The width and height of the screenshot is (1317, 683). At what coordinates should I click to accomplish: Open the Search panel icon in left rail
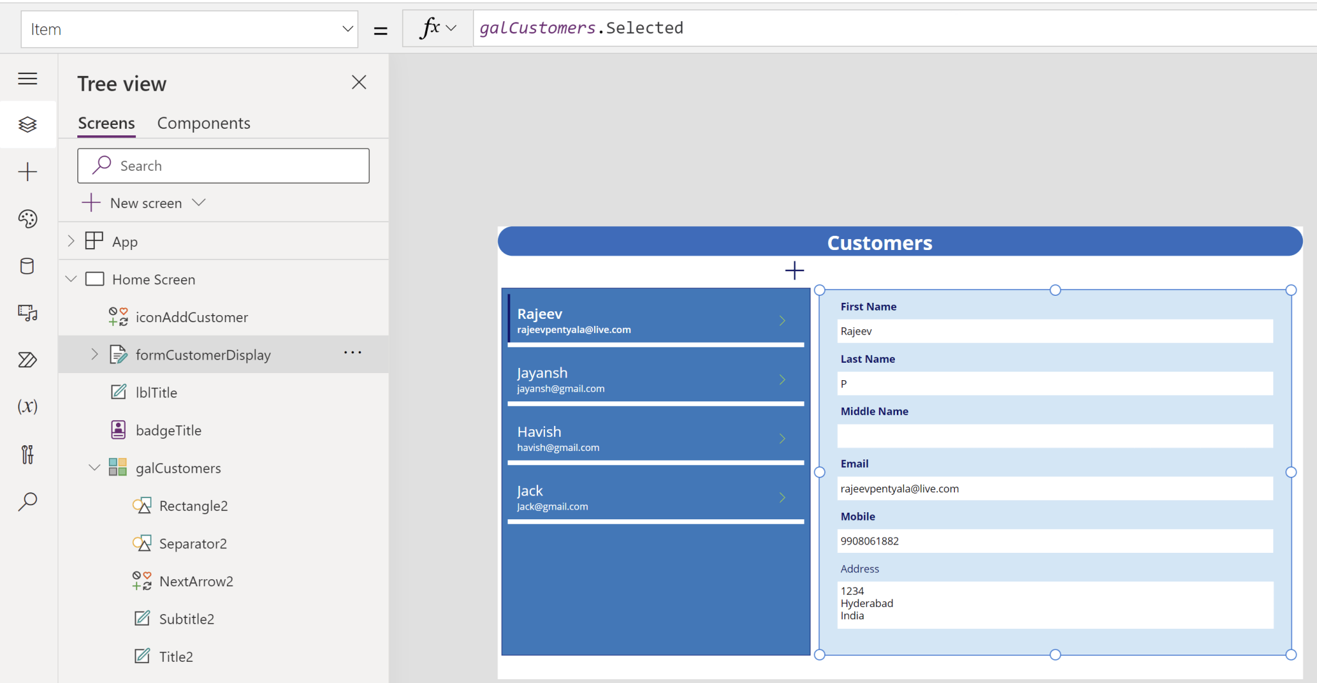click(x=28, y=501)
